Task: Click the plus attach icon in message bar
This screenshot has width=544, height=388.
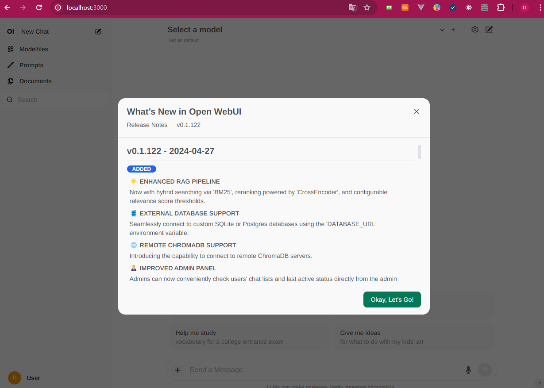Action: [x=177, y=370]
